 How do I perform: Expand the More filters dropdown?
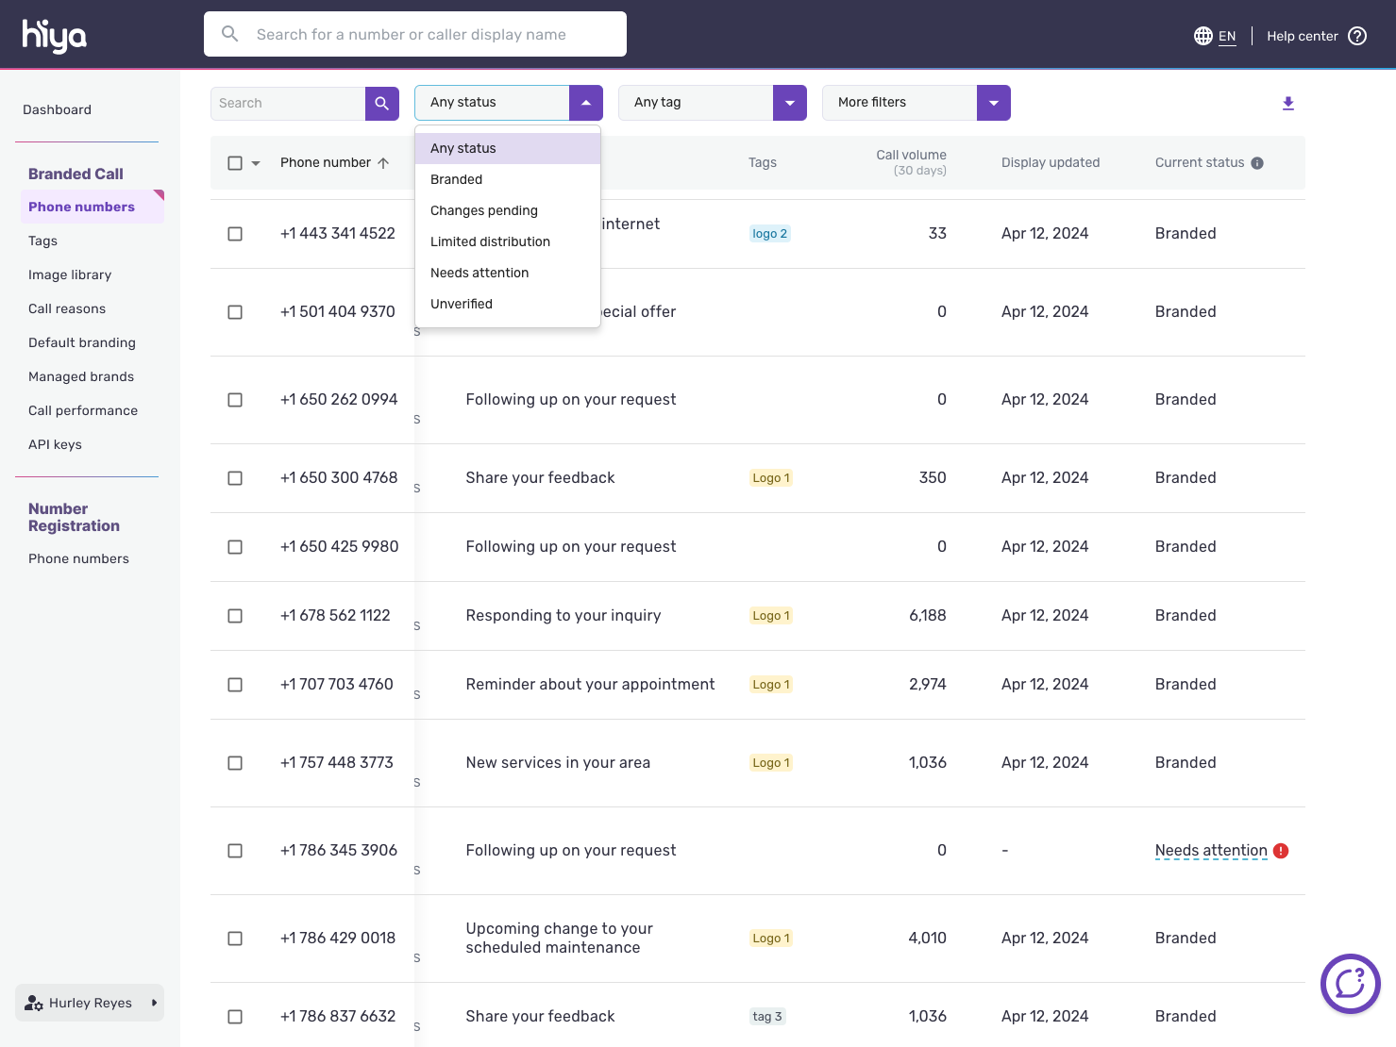pos(993,103)
